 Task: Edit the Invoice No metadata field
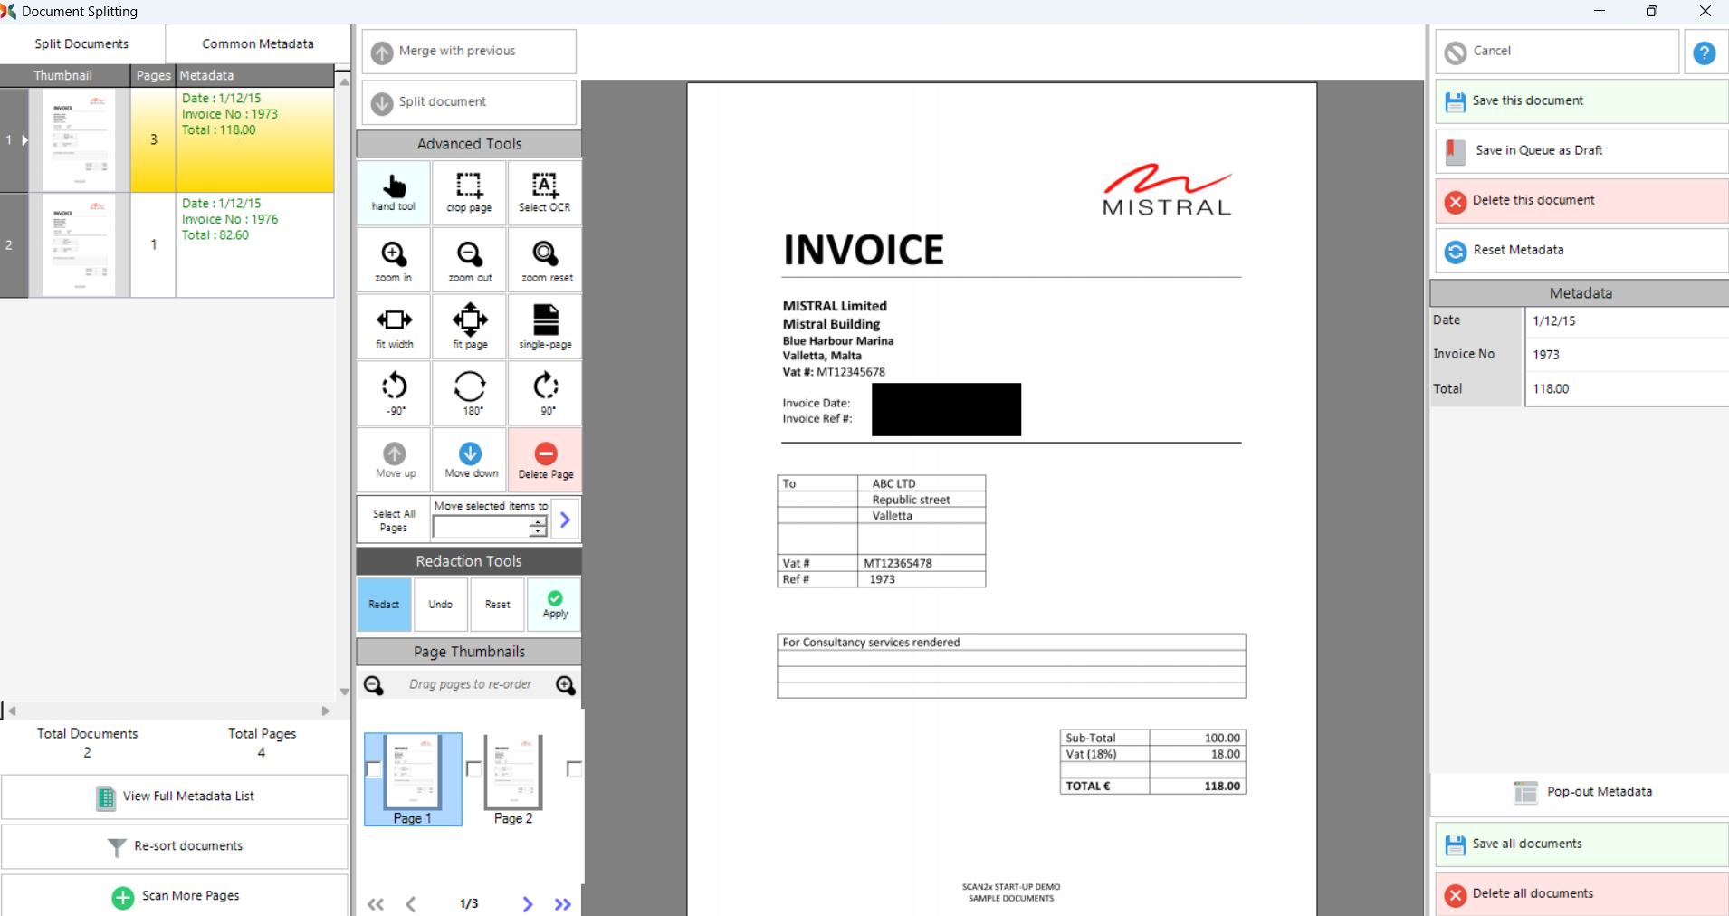1625,355
